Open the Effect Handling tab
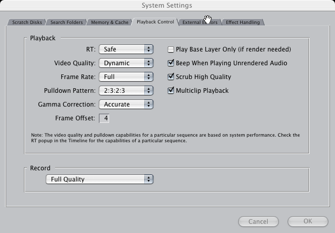The height and width of the screenshot is (233, 335). pyautogui.click(x=243, y=22)
